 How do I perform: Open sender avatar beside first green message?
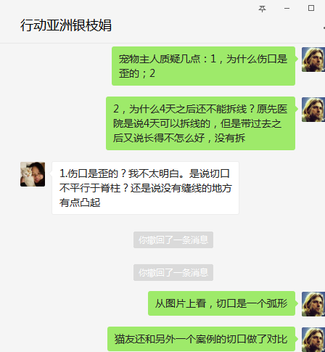pos(313,60)
